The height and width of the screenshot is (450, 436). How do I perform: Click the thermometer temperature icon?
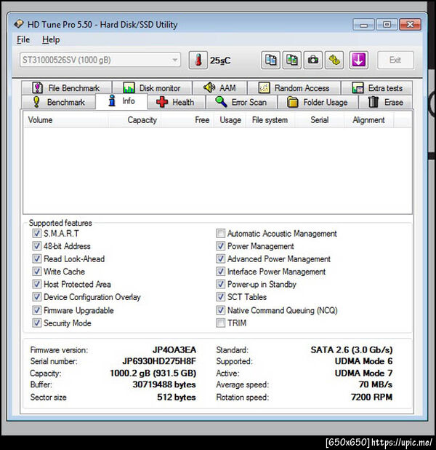(x=198, y=60)
